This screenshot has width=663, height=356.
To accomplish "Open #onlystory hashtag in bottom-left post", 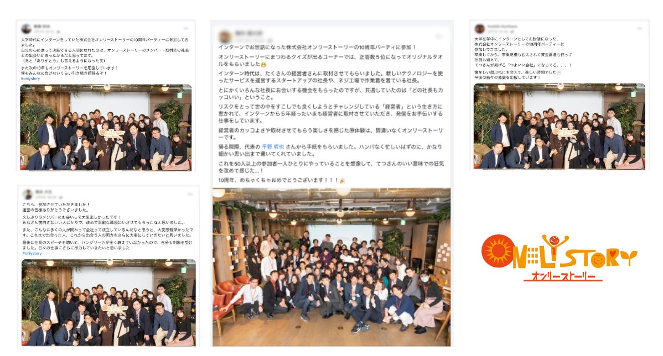I will coord(32,254).
